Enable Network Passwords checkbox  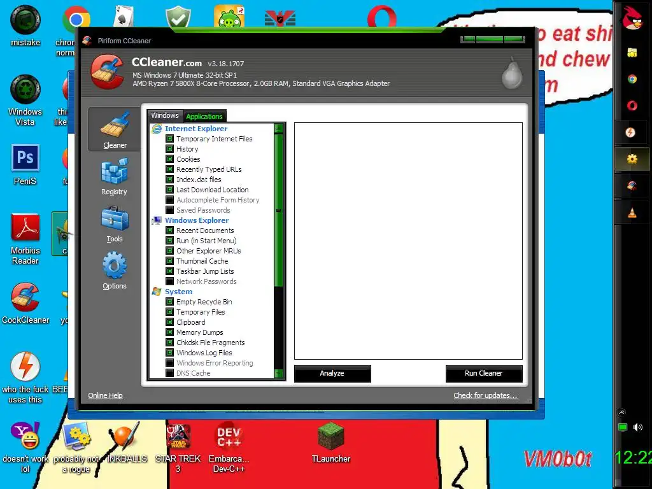point(169,281)
